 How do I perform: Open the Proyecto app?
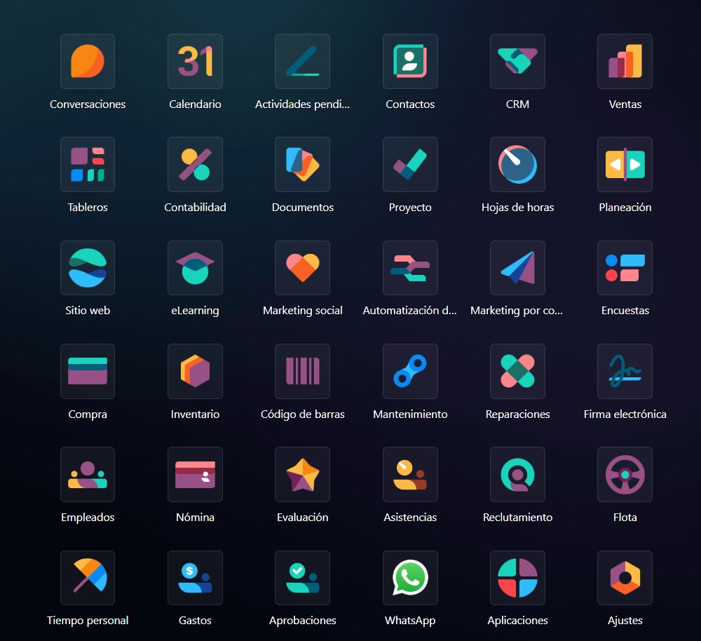[x=410, y=165]
